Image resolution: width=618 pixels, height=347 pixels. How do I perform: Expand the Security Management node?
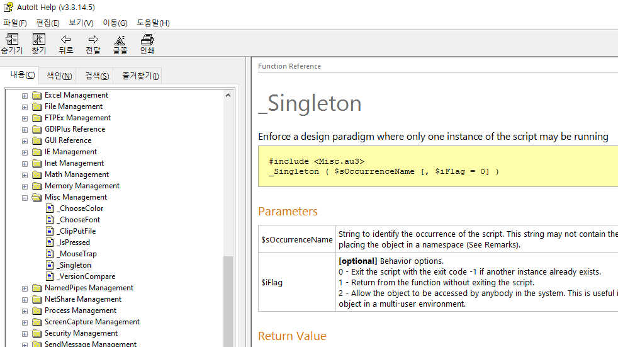coord(25,334)
